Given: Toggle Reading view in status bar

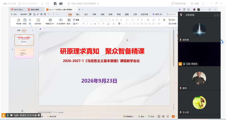Looking at the screenshot, I should [168, 116].
